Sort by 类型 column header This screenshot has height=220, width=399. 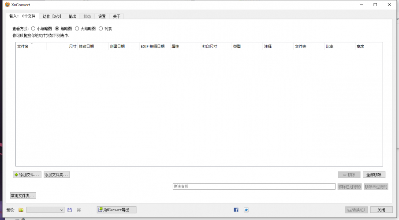coord(247,46)
